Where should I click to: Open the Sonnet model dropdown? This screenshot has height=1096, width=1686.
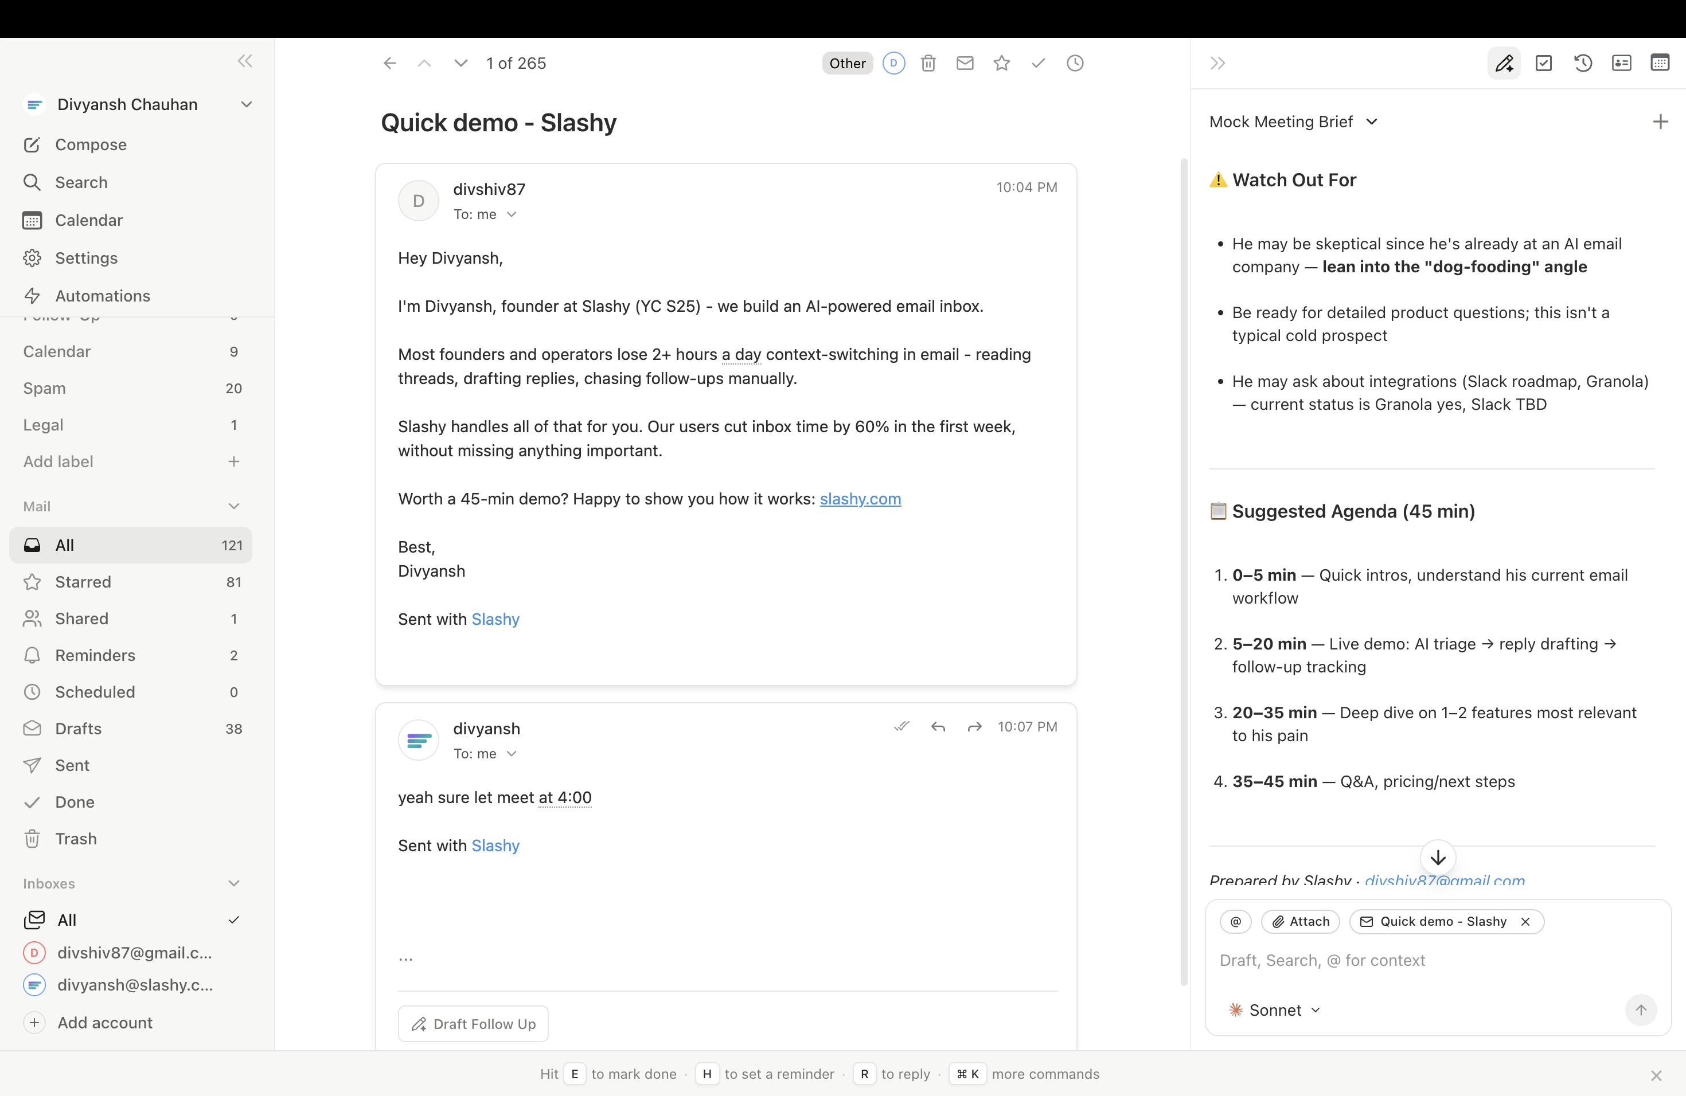1274,1011
